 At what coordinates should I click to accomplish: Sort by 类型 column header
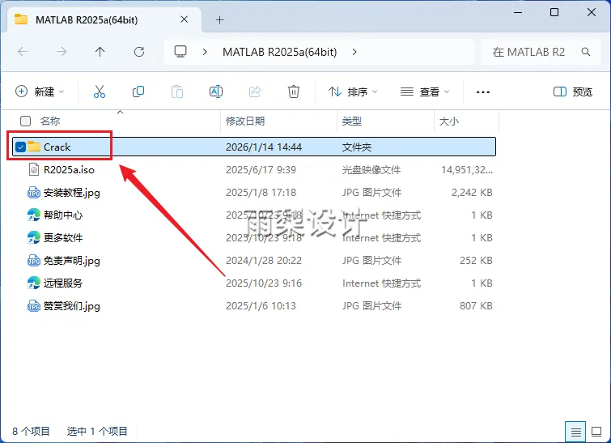click(x=352, y=121)
